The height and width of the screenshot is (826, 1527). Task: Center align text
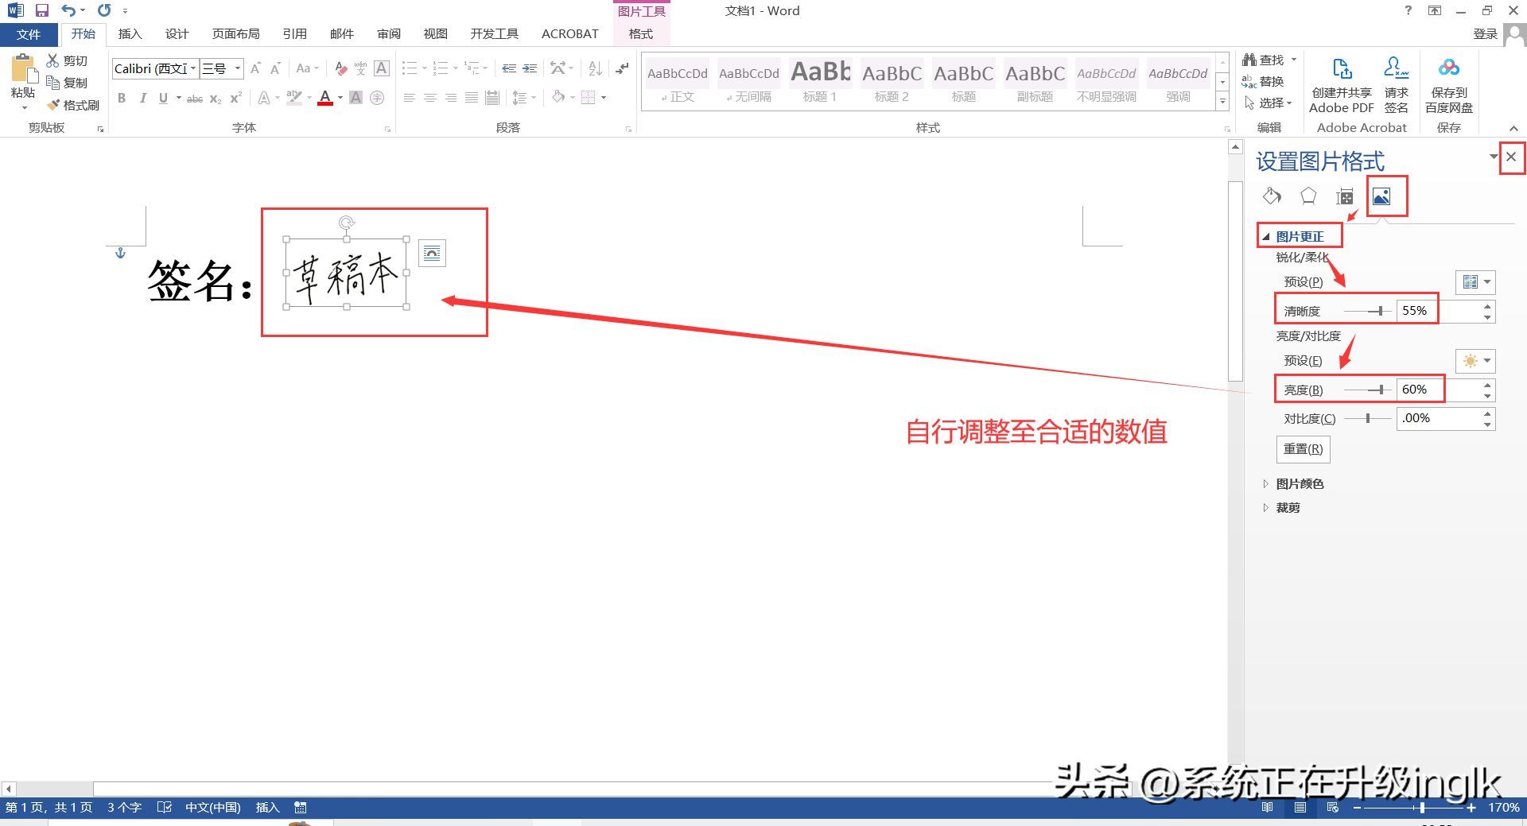tap(429, 98)
